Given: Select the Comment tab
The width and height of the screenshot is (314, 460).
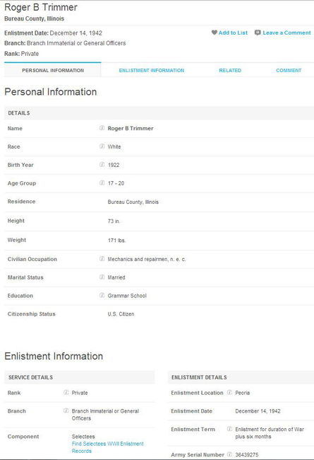Looking at the screenshot, I should pyautogui.click(x=289, y=70).
